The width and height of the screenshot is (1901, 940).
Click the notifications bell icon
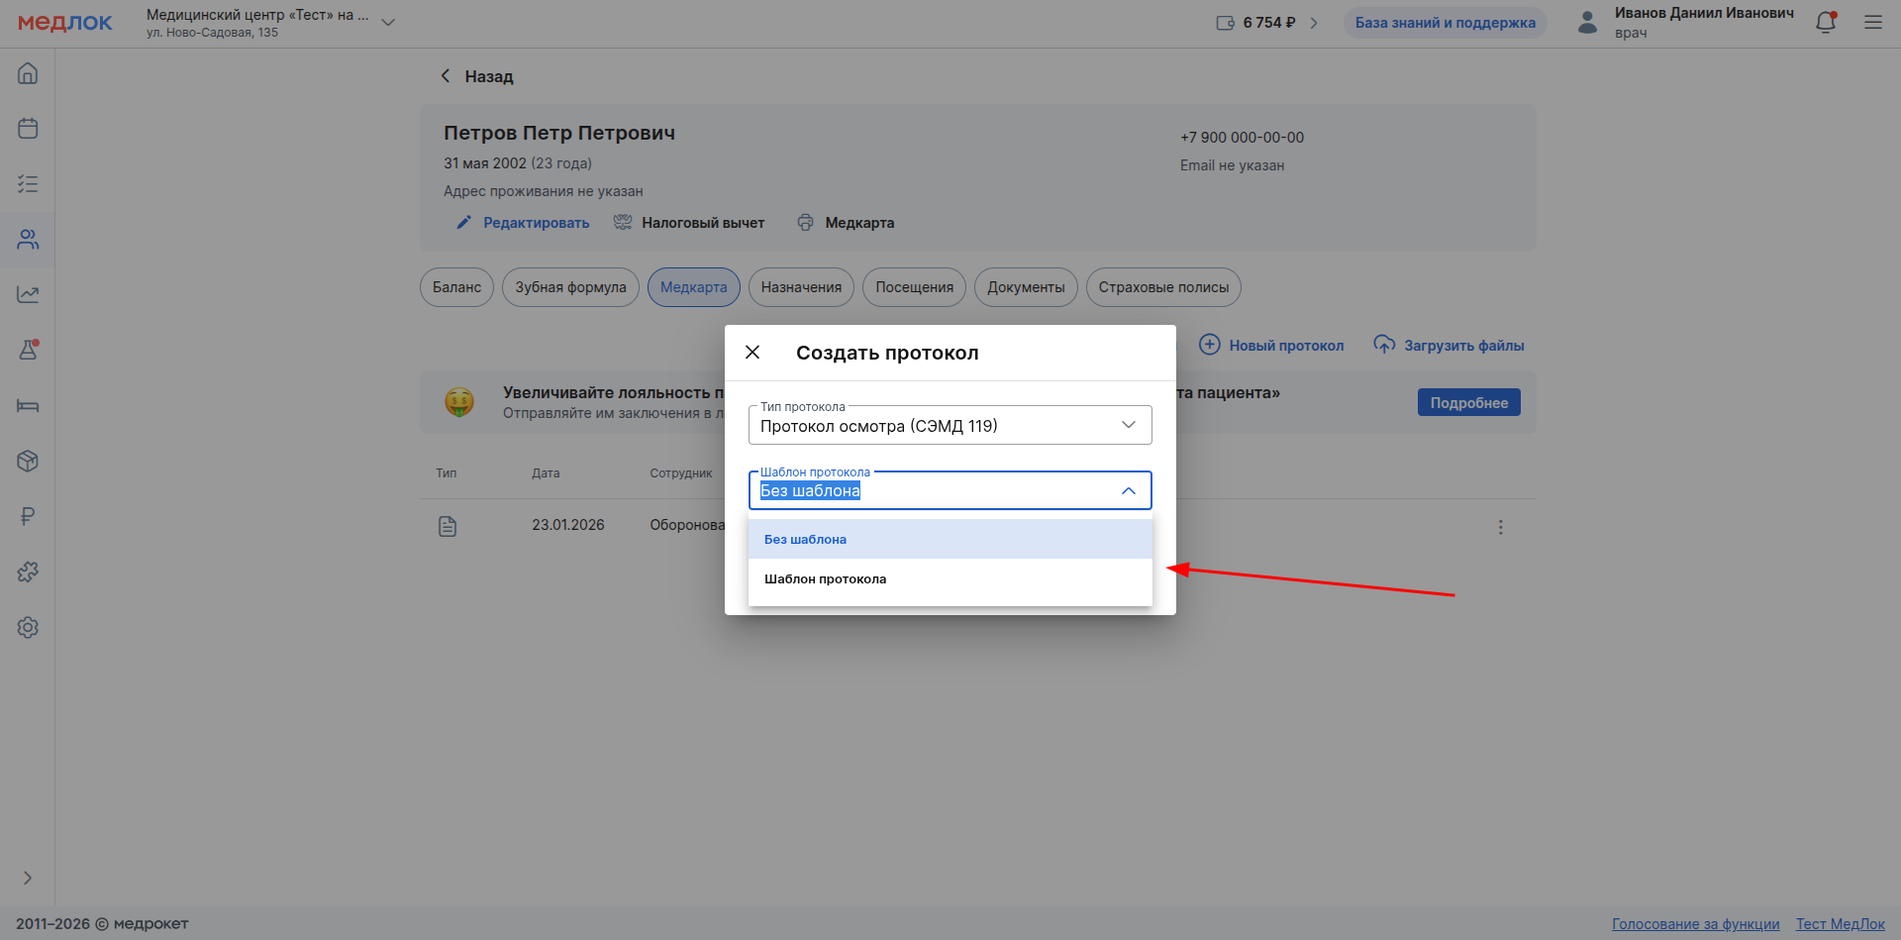click(x=1825, y=23)
